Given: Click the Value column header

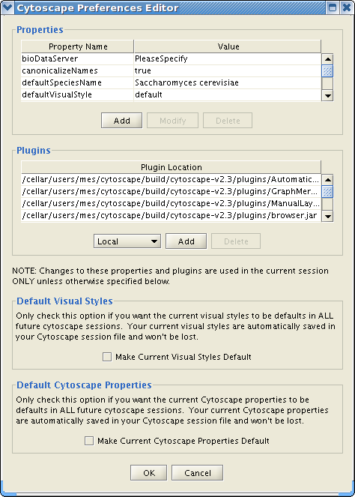Looking at the screenshot, I should (228, 46).
